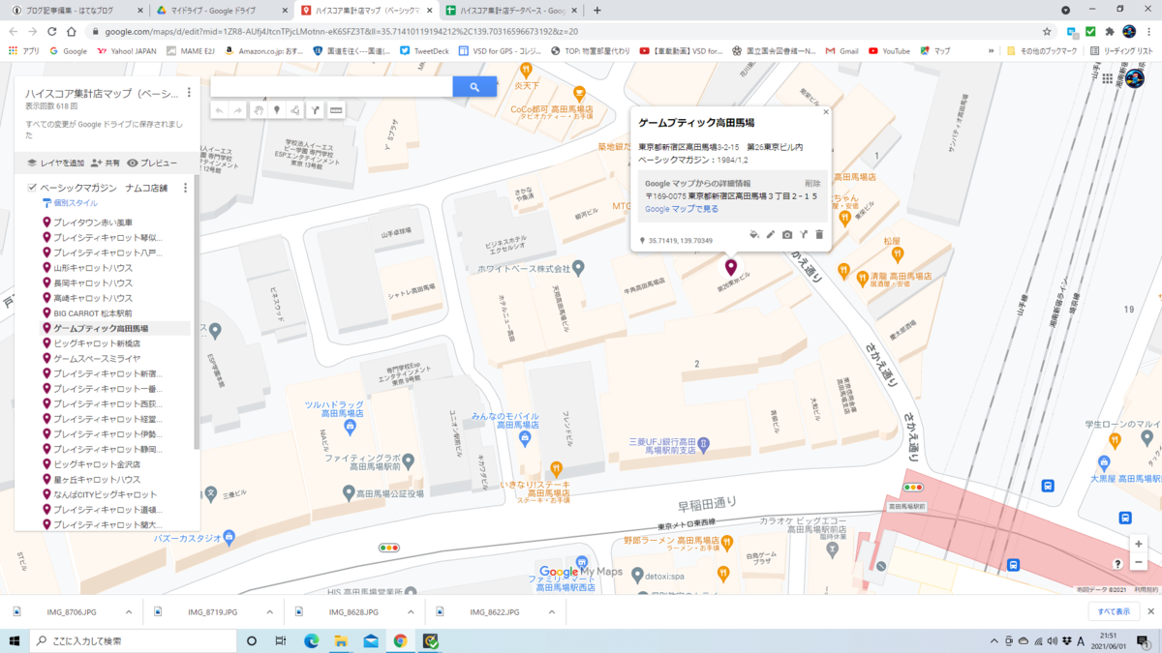Open YouTube bookmark
The width and height of the screenshot is (1162, 653).
pos(889,51)
